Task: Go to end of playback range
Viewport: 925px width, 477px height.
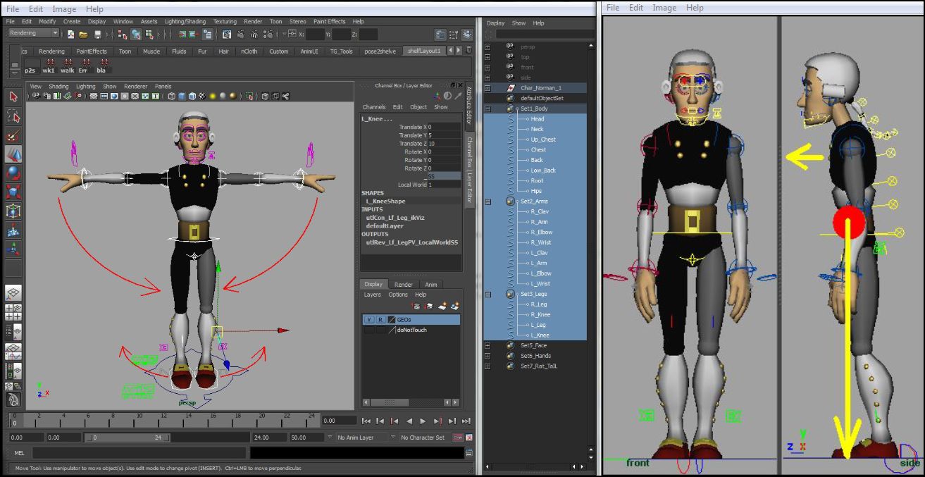Action: point(466,421)
